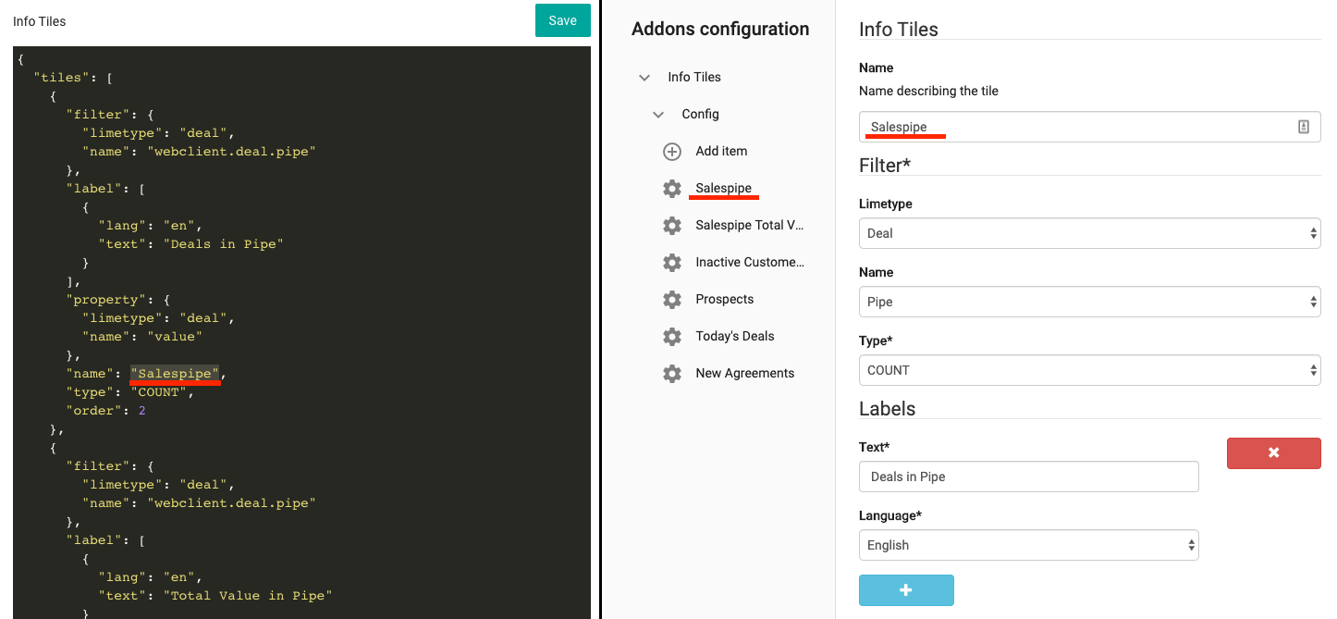Open the filter Name dropdown showing Pipe
The width and height of the screenshot is (1337, 619).
coord(1089,302)
